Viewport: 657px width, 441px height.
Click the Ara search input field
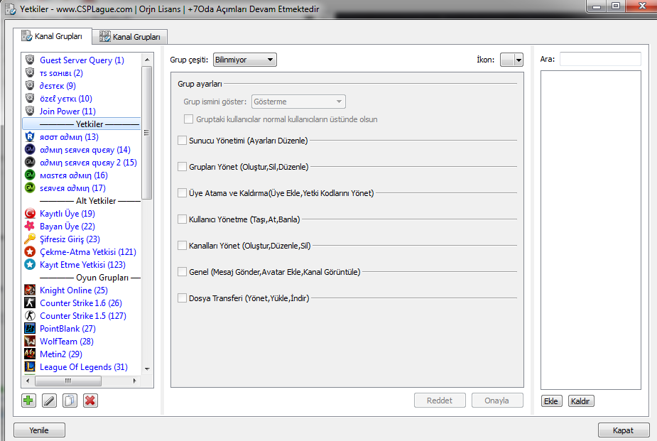click(600, 60)
